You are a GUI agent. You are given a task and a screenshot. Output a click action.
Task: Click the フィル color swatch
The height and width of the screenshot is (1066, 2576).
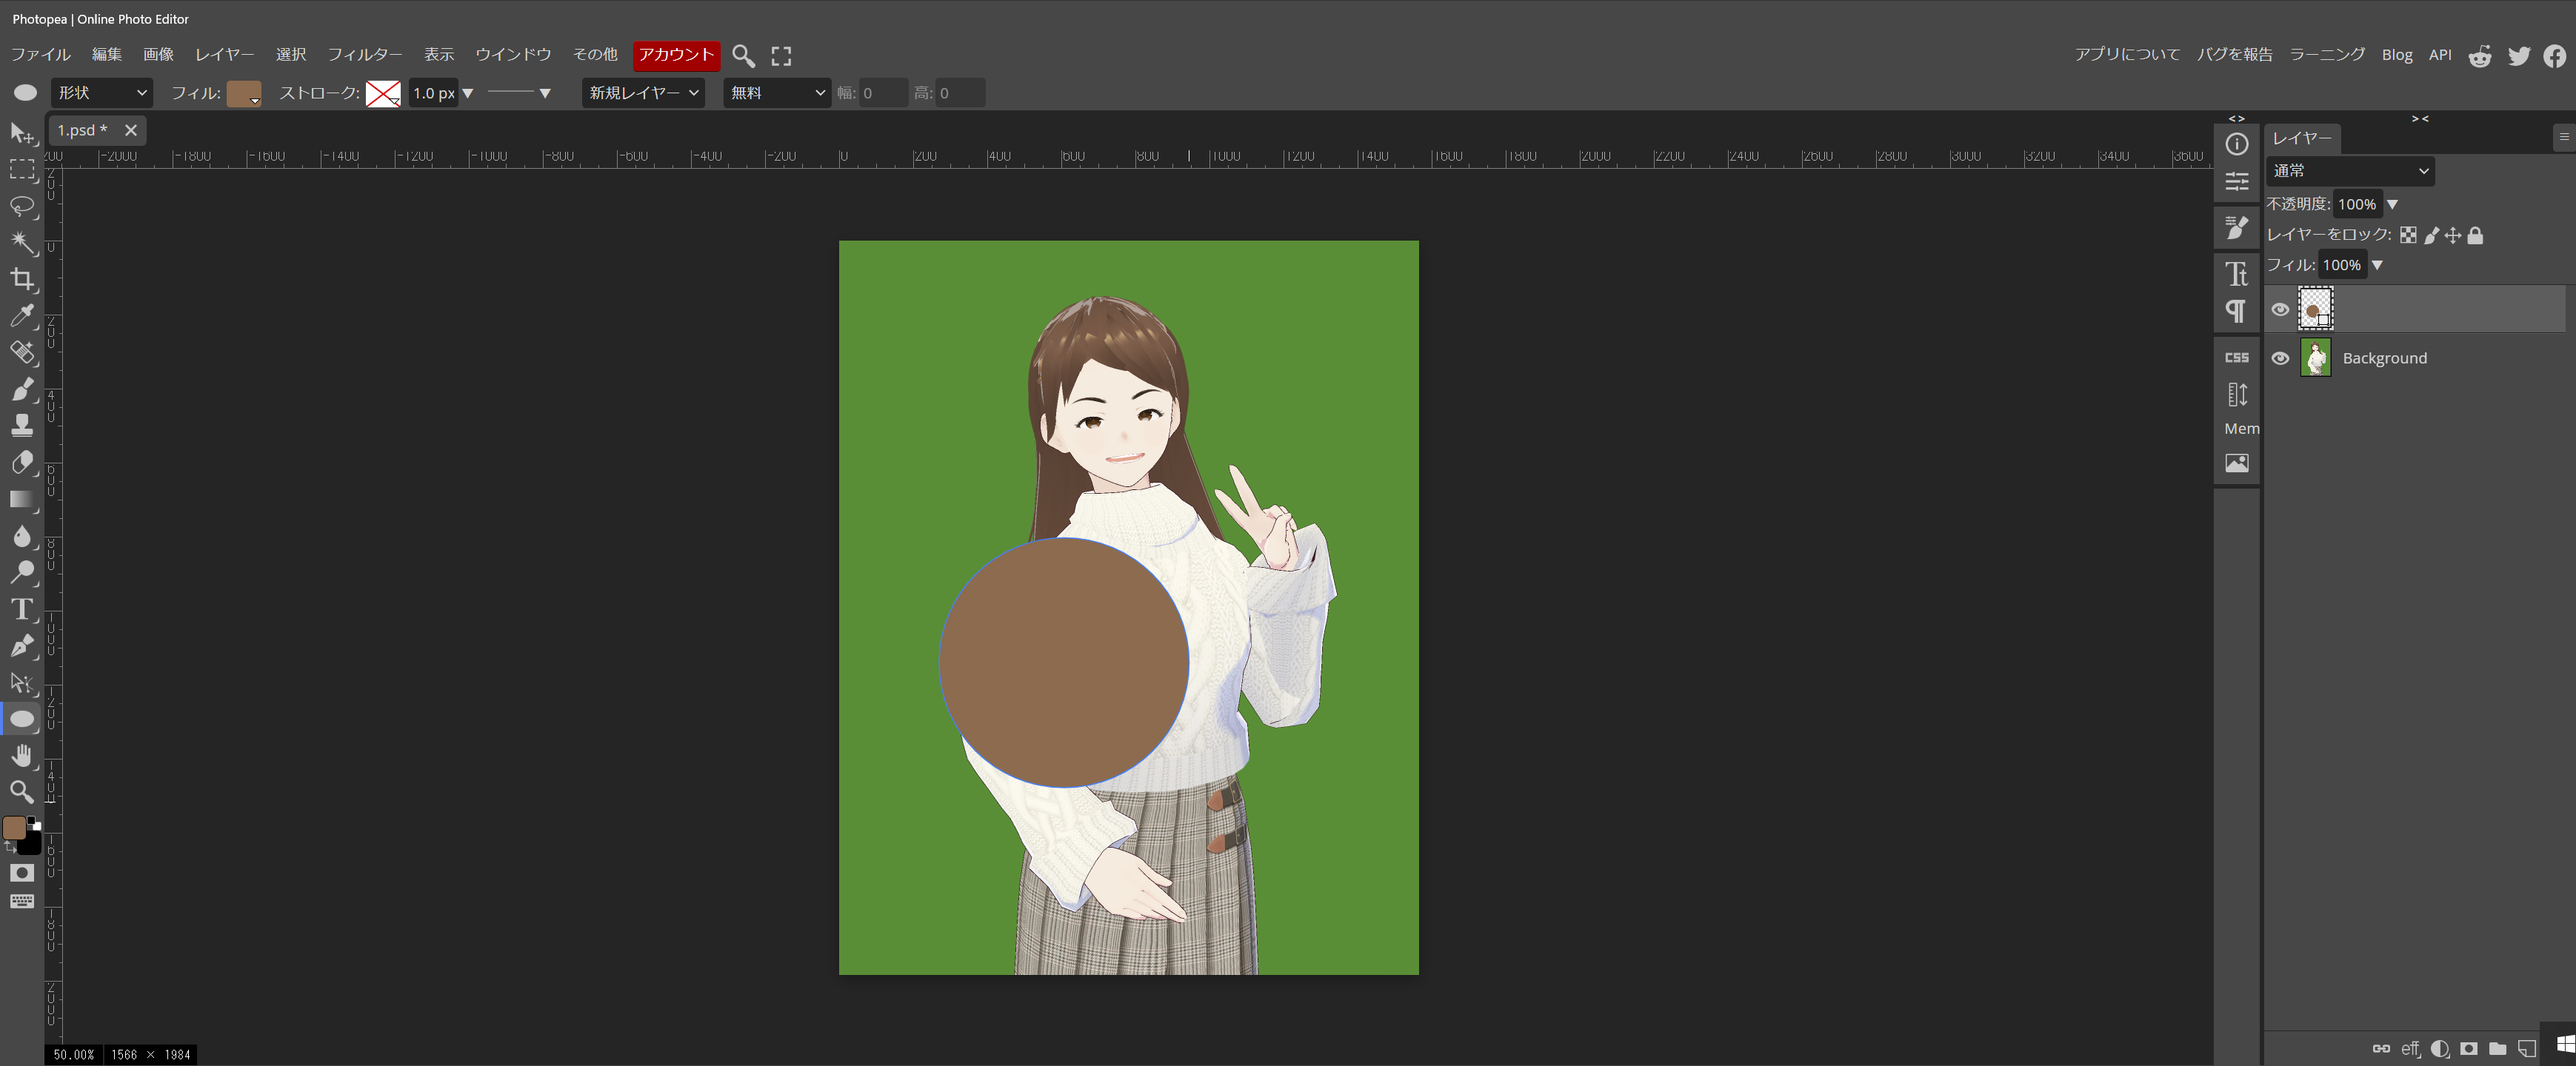tap(243, 93)
